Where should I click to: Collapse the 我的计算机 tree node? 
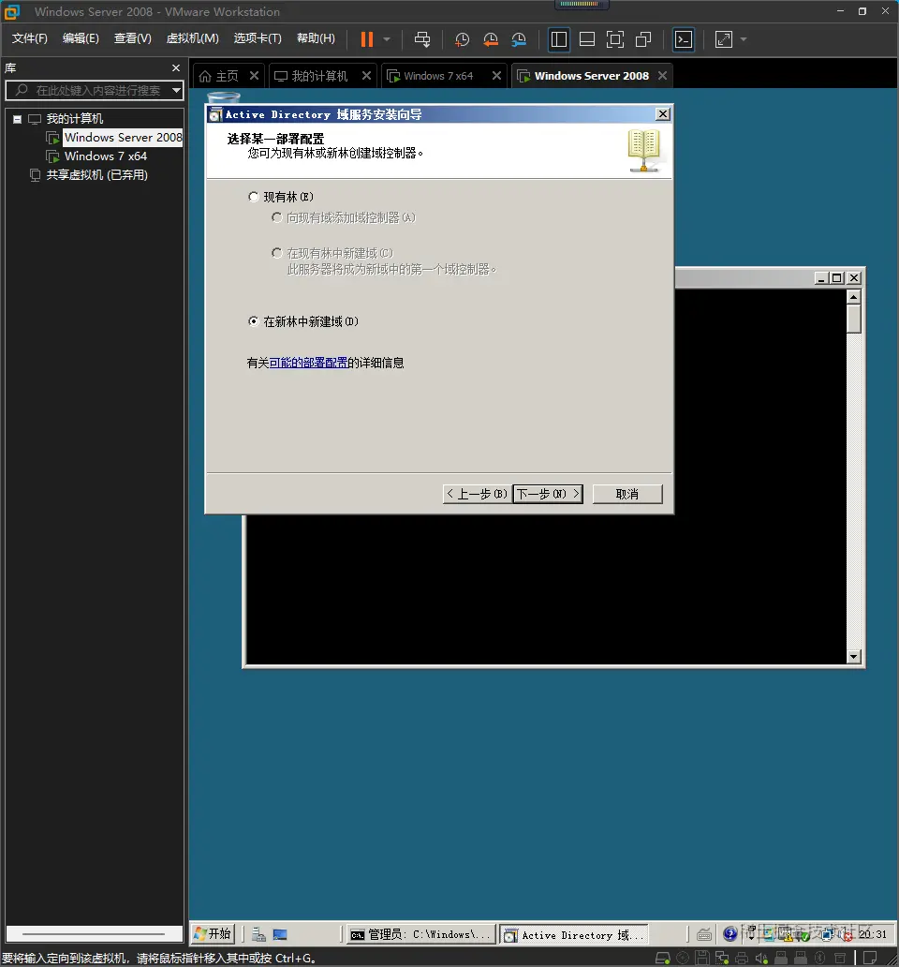(x=17, y=119)
